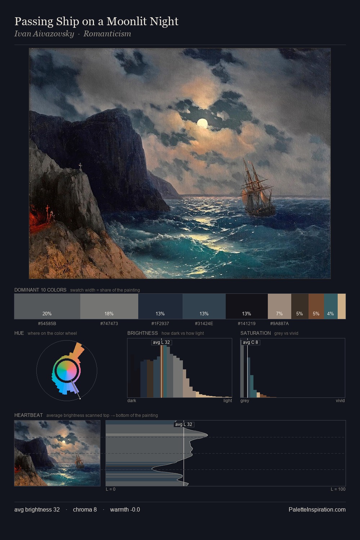This screenshot has width=360, height=540.
Task: Click the hex code '#54585B' text
Action: [47, 324]
